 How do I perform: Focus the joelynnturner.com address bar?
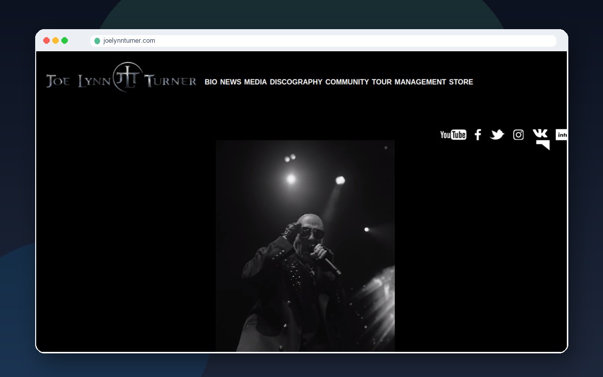[x=323, y=41]
